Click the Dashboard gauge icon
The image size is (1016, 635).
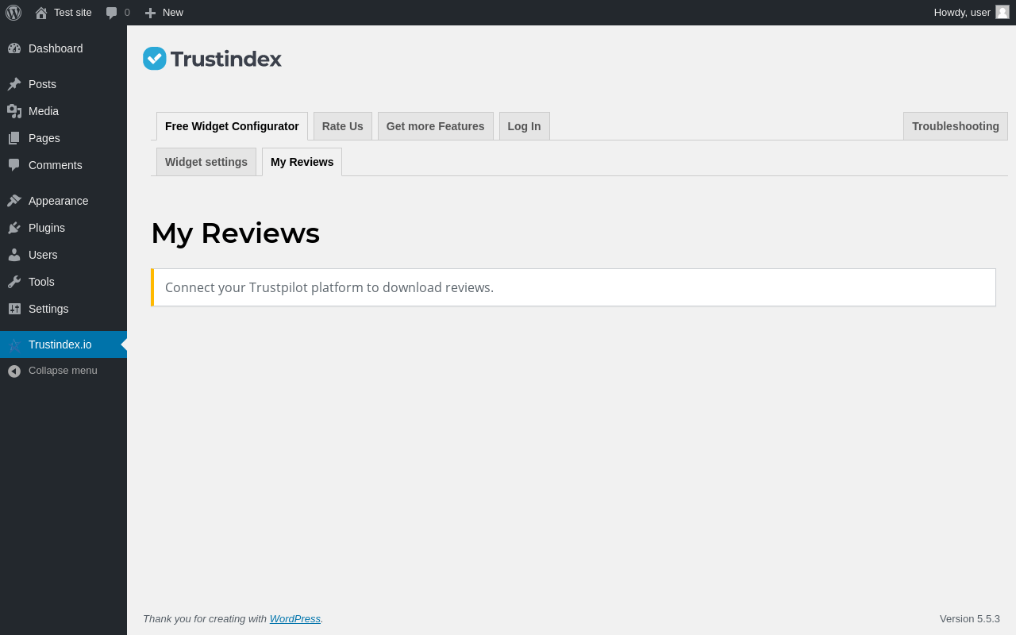coord(14,48)
